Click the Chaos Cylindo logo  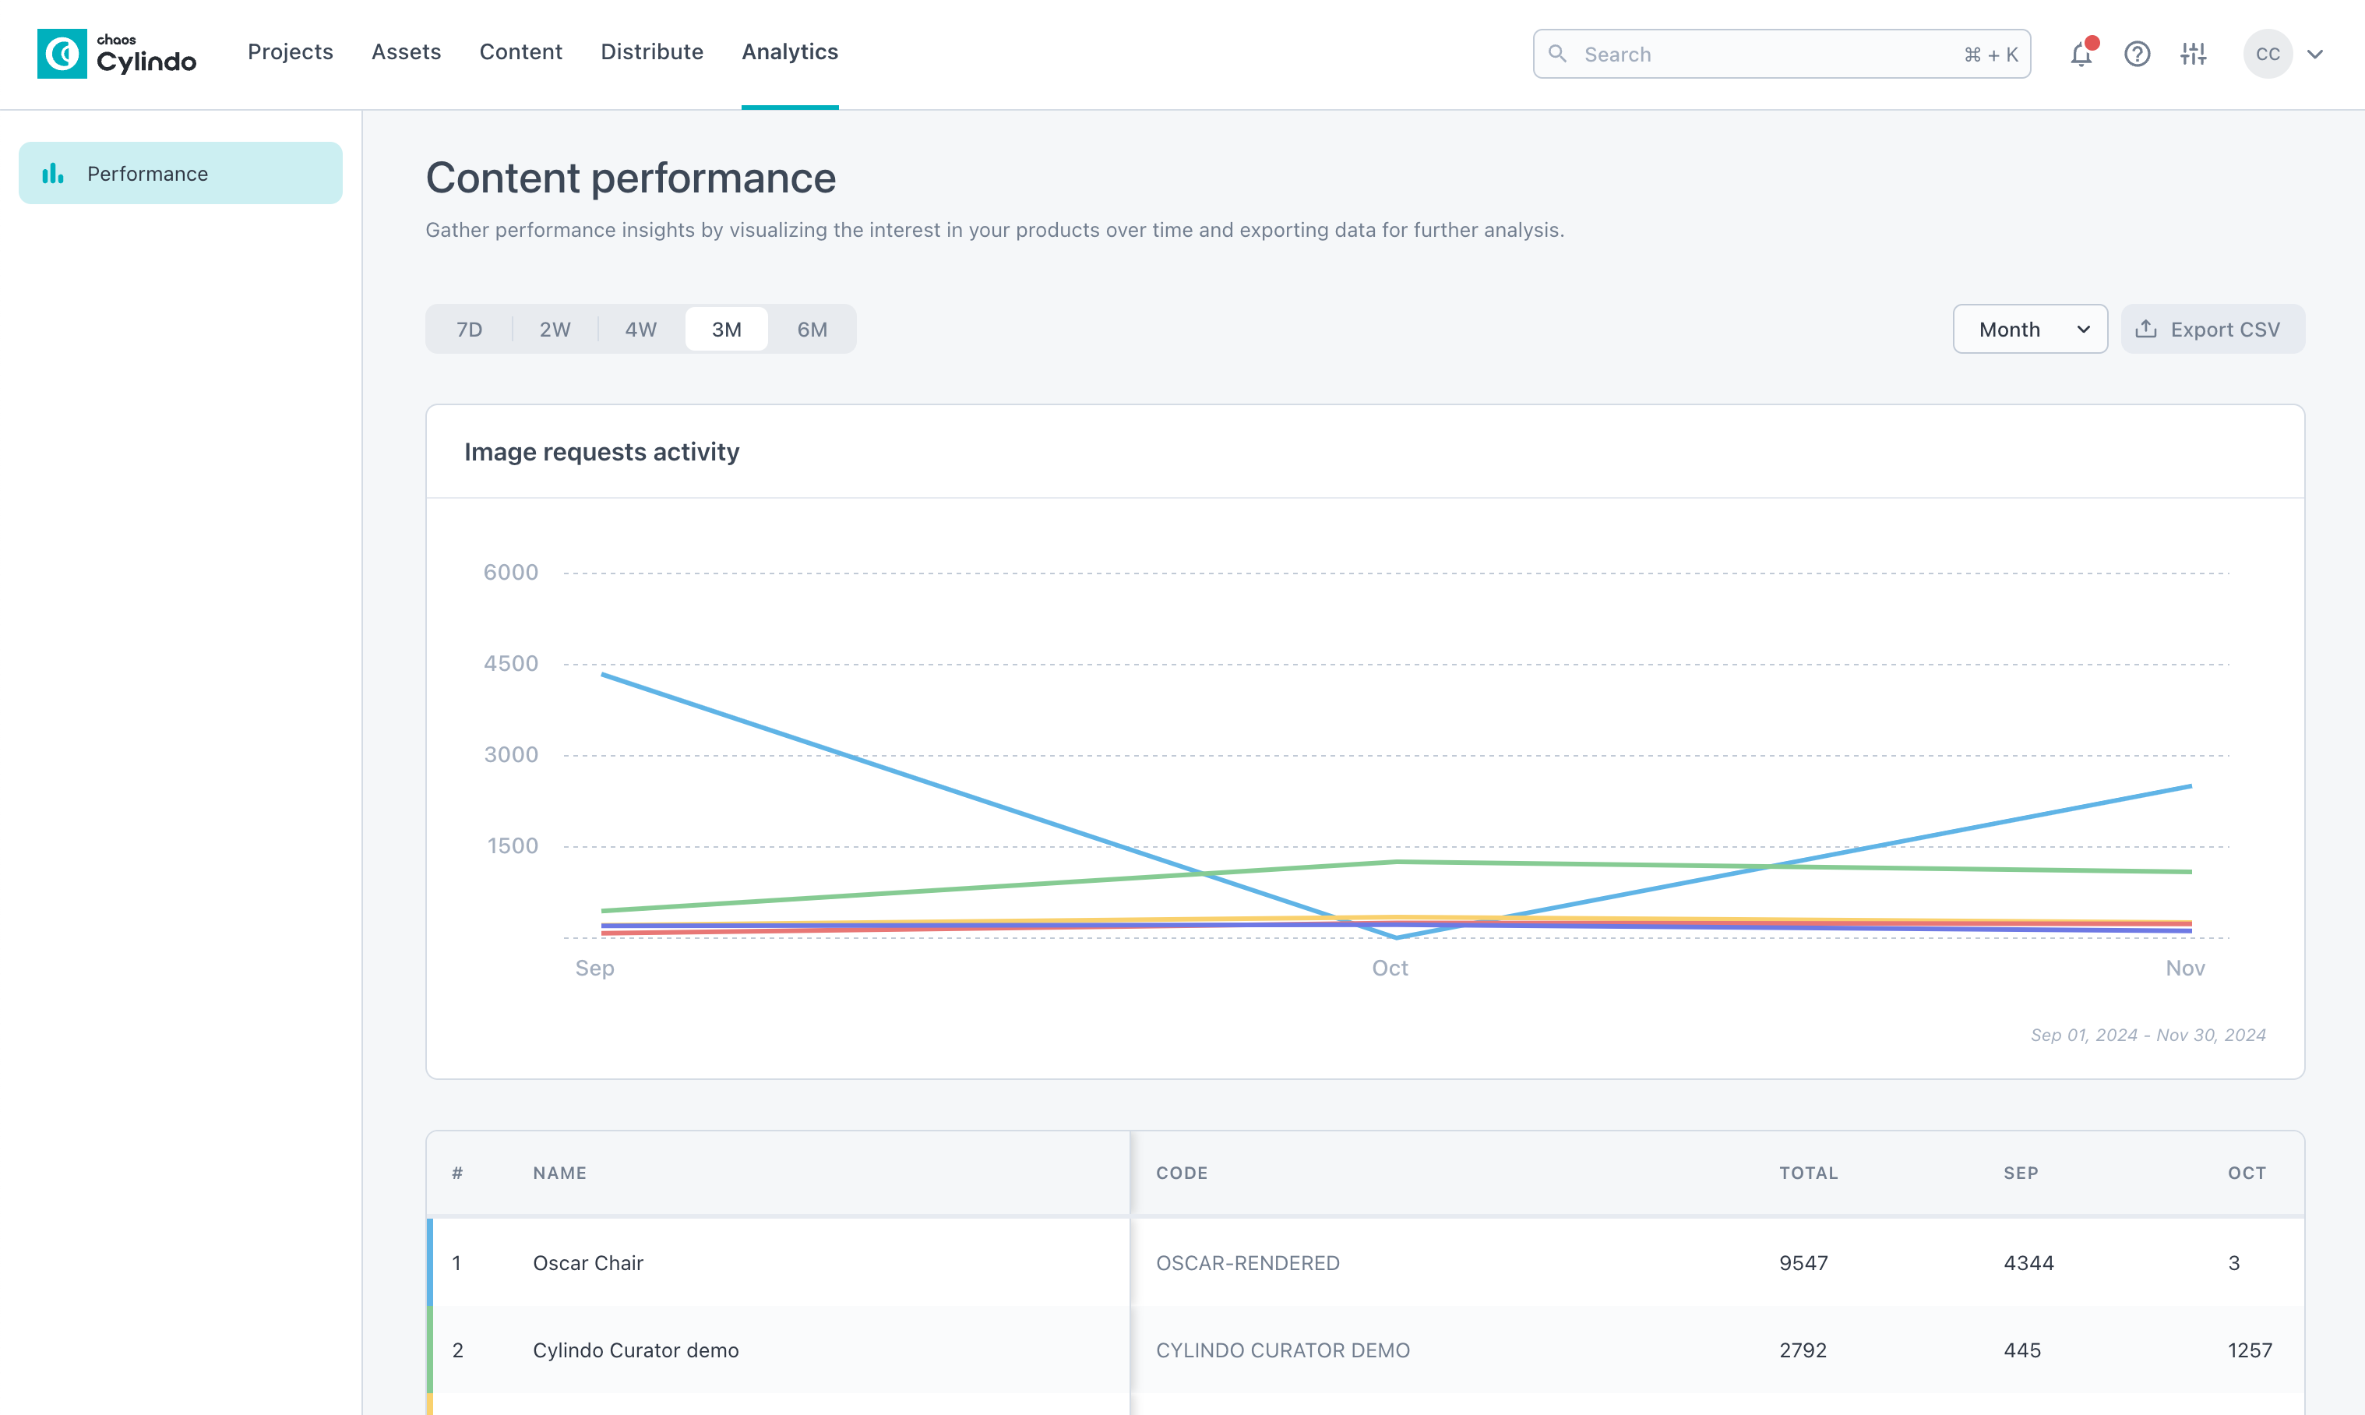(x=116, y=54)
